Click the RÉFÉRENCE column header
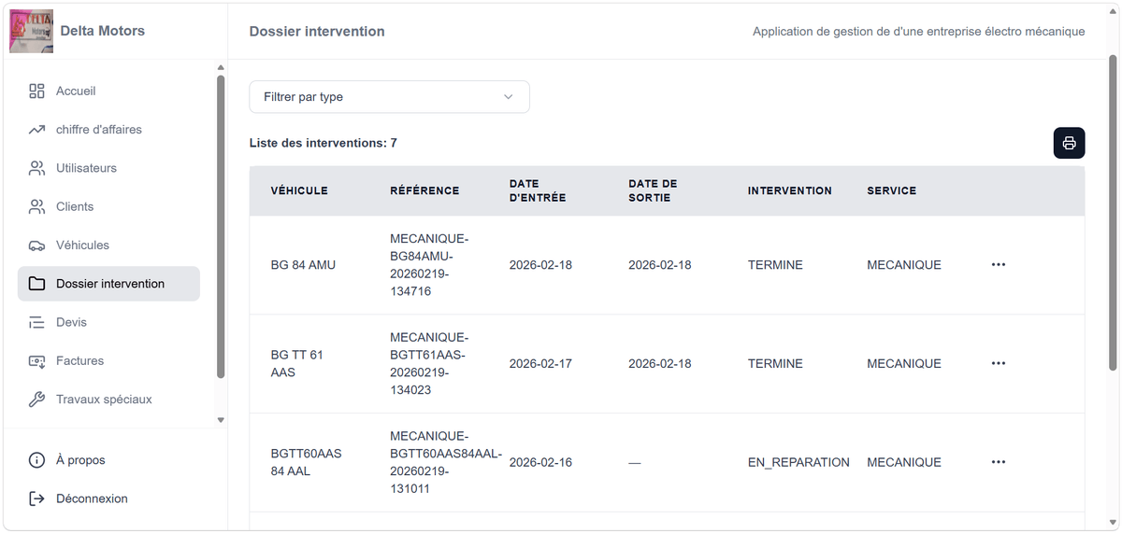This screenshot has width=1122, height=533. [424, 190]
